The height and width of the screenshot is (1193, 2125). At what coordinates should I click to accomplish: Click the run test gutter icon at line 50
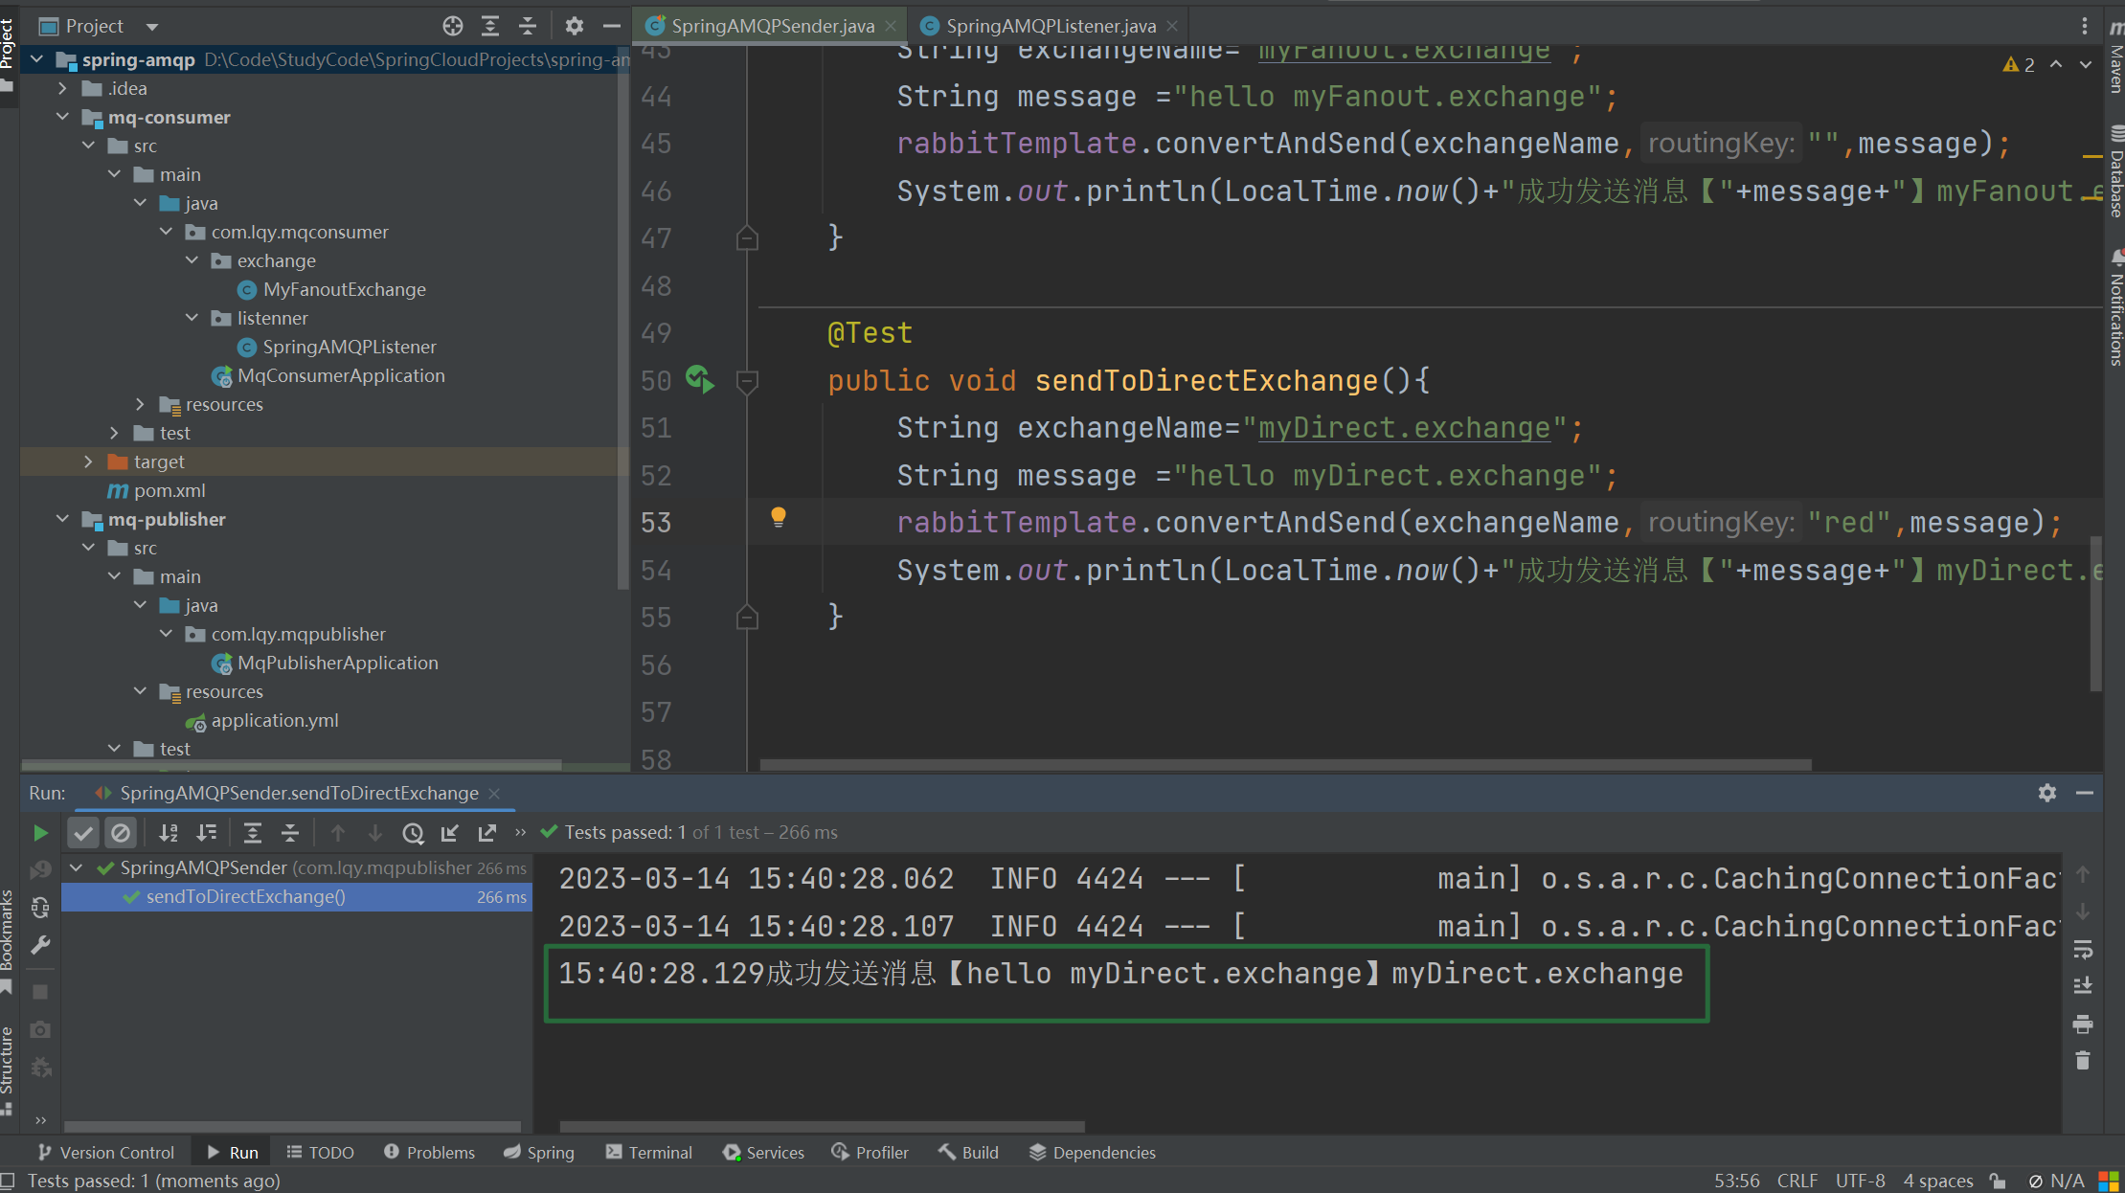(x=699, y=380)
